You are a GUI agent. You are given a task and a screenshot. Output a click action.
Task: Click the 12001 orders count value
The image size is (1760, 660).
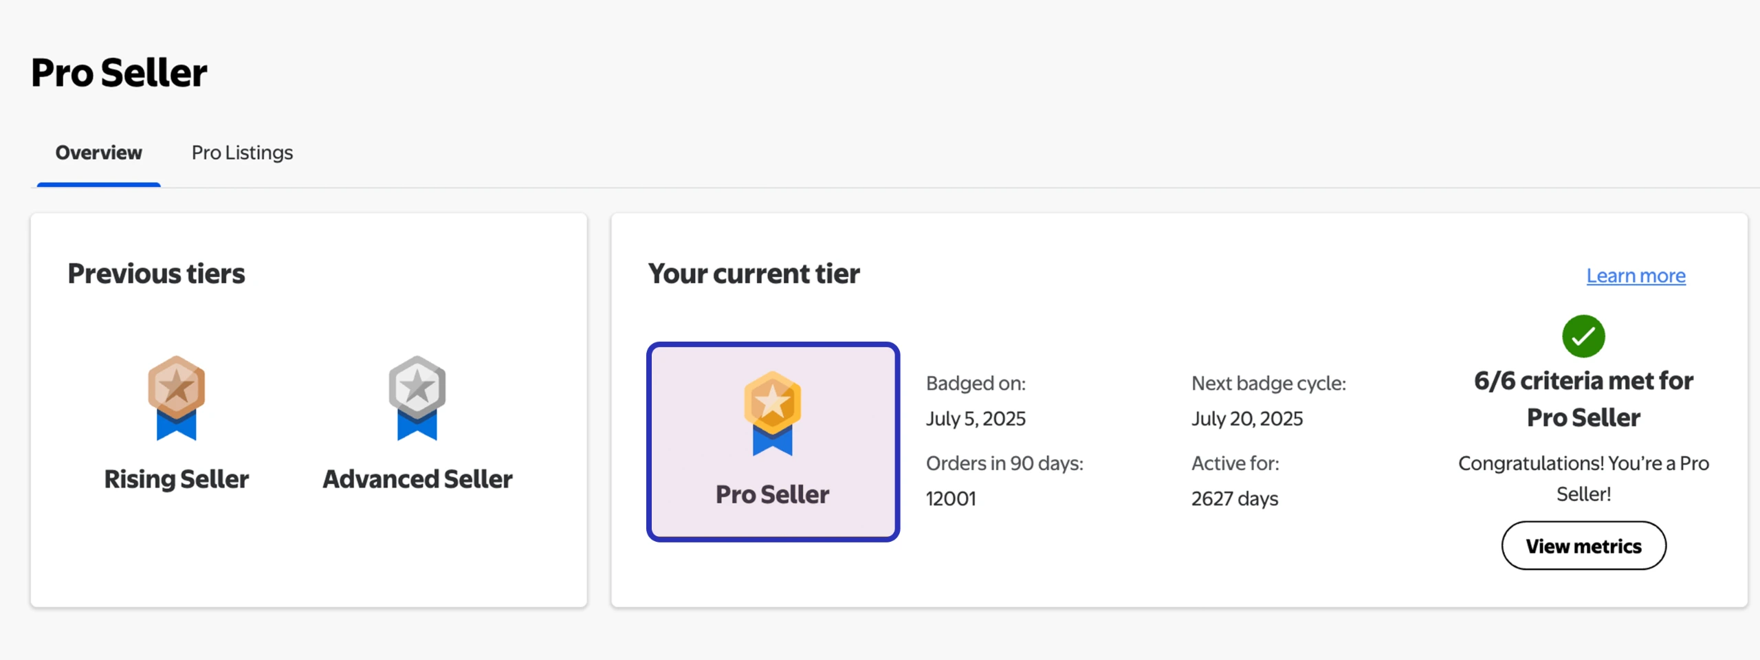[951, 498]
